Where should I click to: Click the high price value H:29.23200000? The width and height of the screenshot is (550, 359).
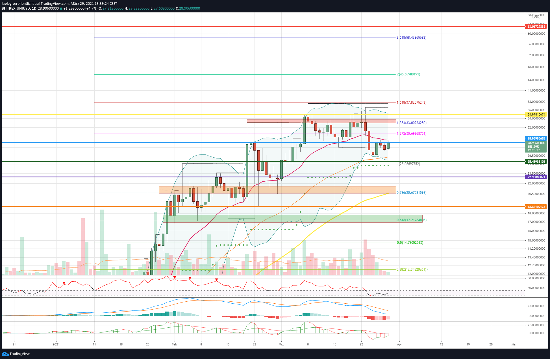137,8
